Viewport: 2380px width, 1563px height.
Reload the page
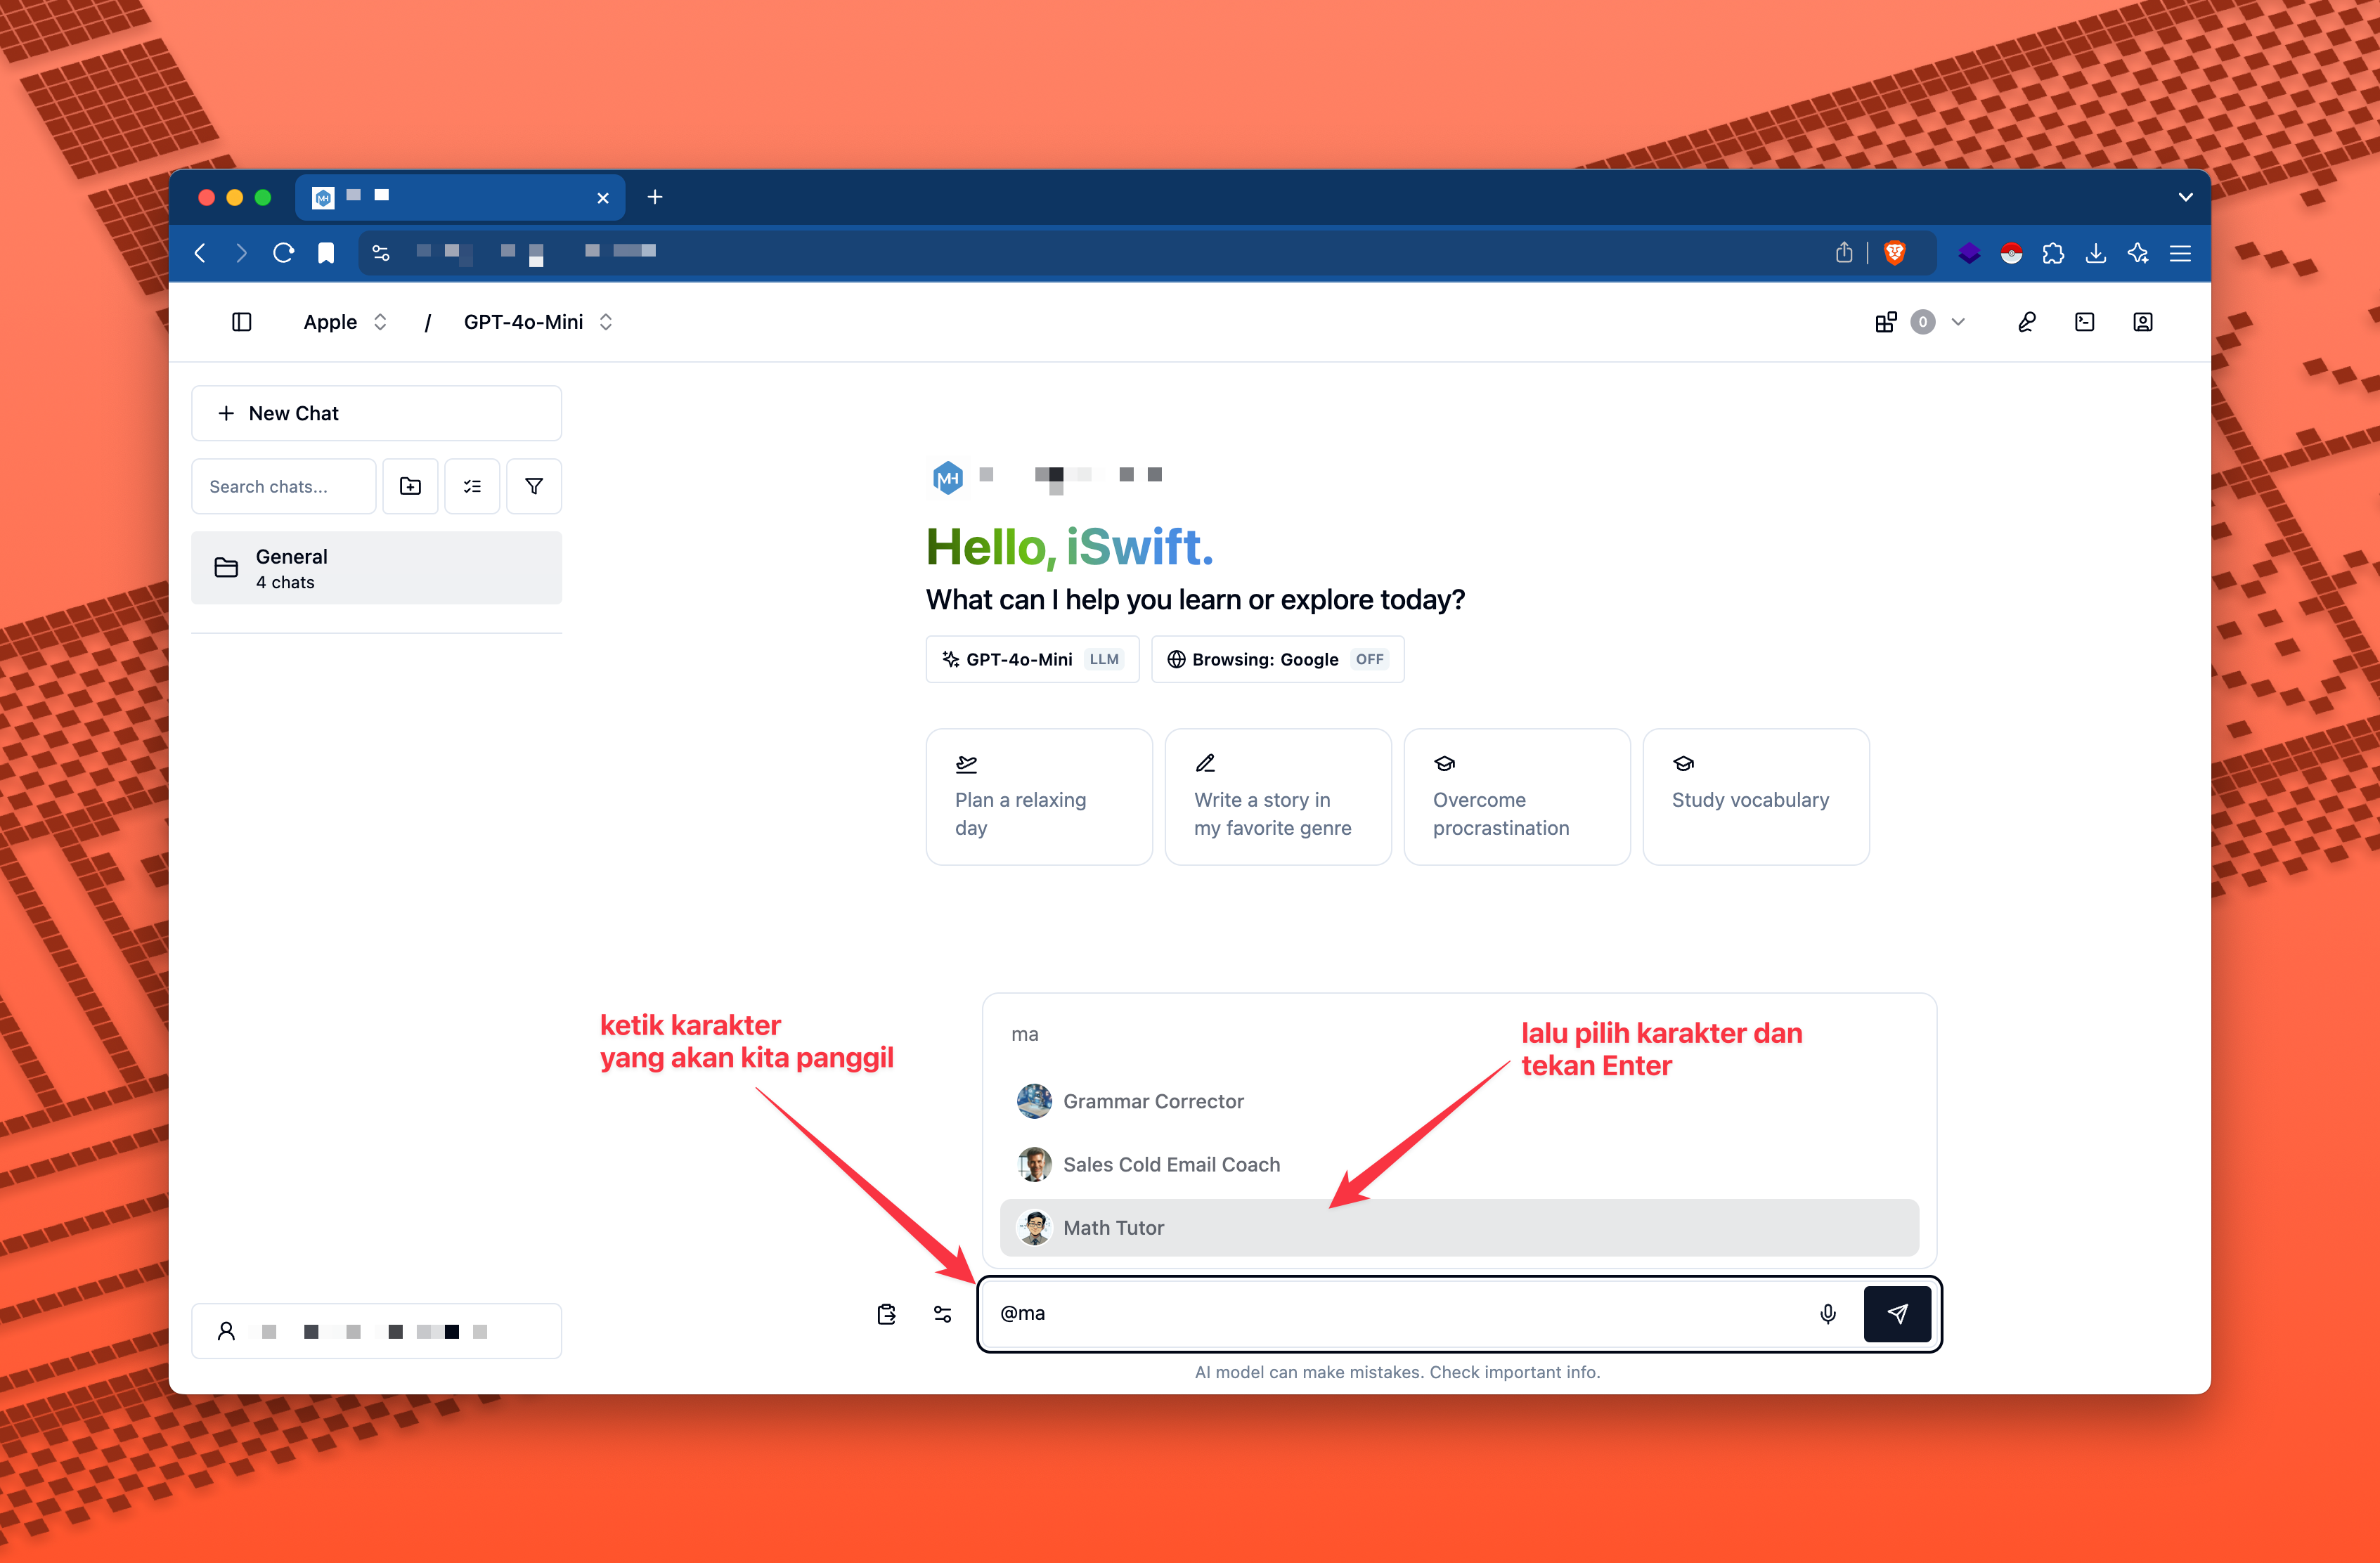click(283, 253)
